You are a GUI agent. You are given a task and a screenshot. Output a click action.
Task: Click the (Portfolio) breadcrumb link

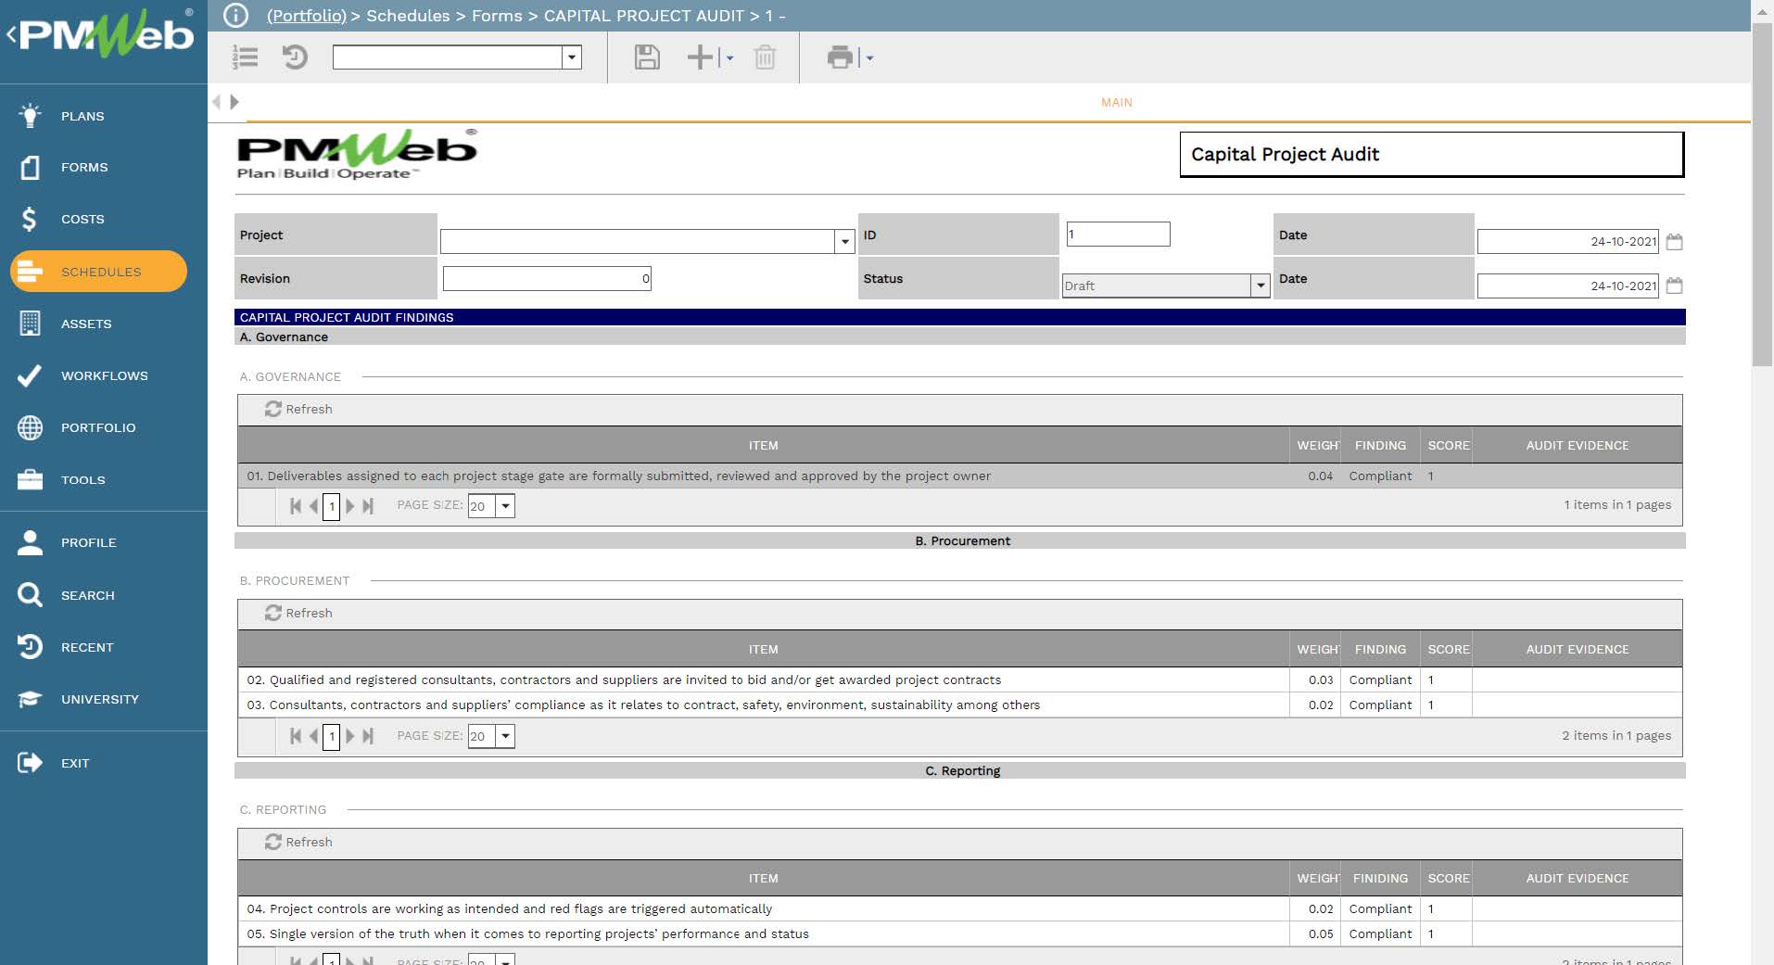tap(306, 16)
